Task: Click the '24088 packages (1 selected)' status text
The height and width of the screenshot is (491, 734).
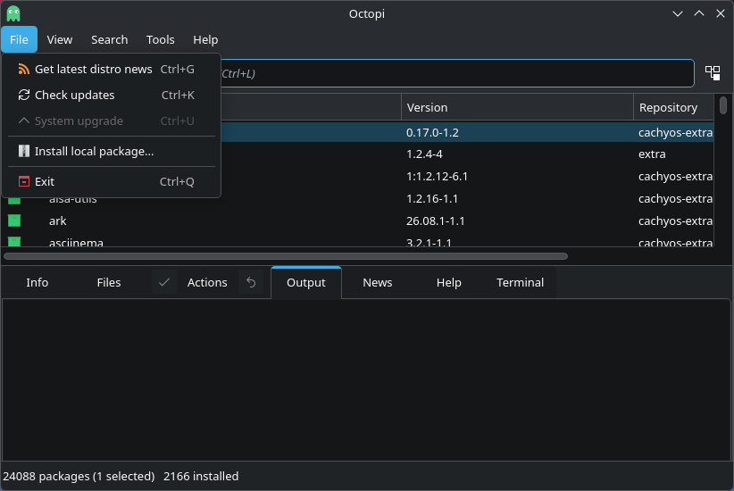Action: click(x=79, y=476)
